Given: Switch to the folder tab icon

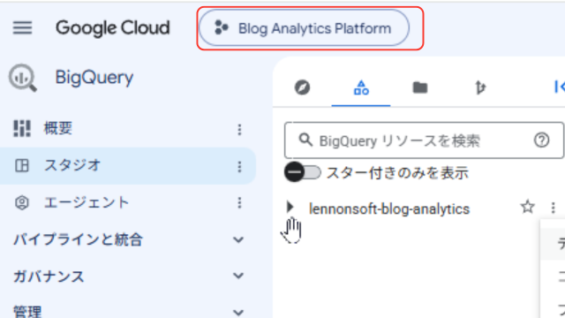Looking at the screenshot, I should 420,87.
